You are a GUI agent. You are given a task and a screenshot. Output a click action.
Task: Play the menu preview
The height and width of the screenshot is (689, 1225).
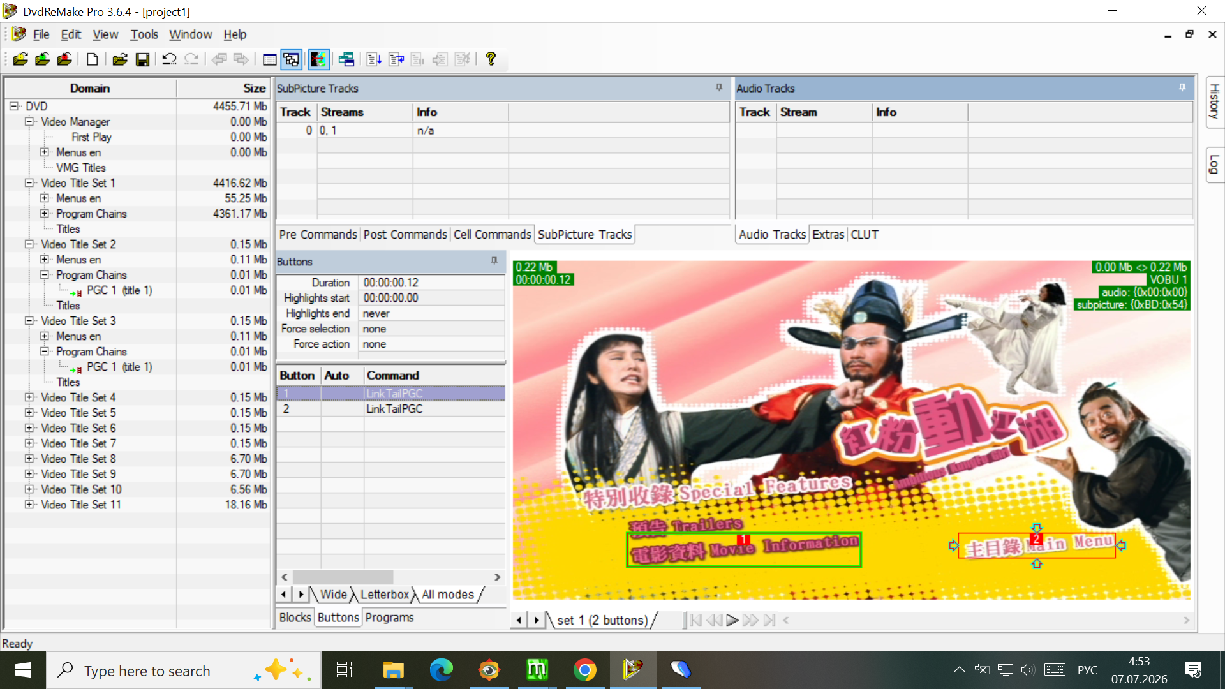(x=732, y=620)
